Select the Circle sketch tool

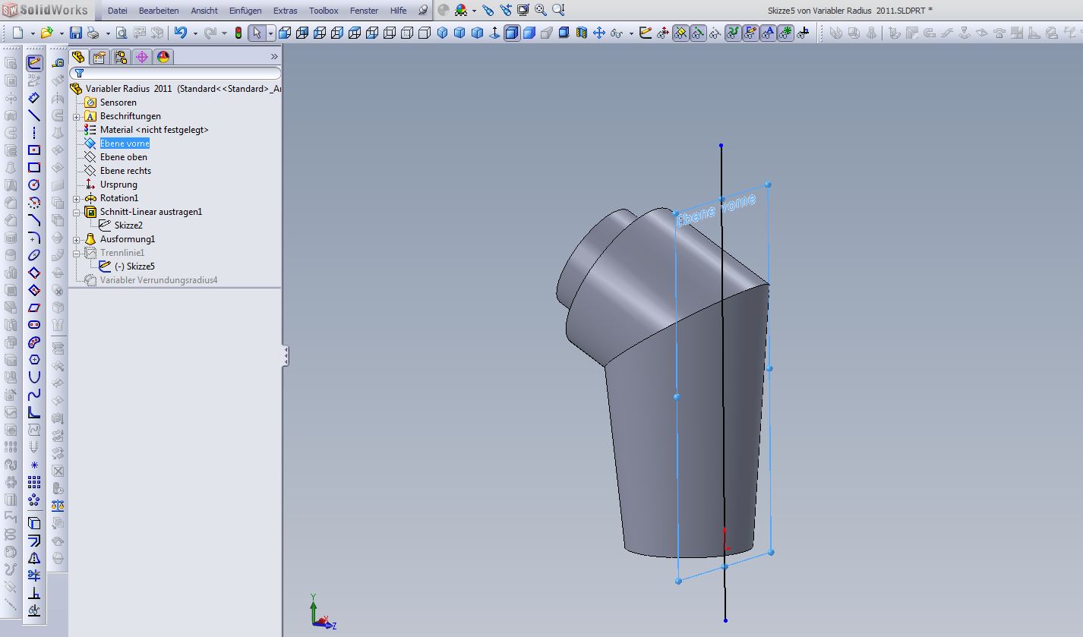tap(34, 185)
